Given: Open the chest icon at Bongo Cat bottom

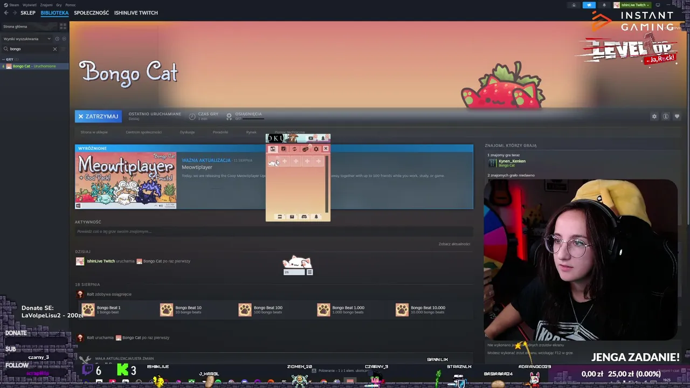Looking at the screenshot, I should click(x=292, y=217).
